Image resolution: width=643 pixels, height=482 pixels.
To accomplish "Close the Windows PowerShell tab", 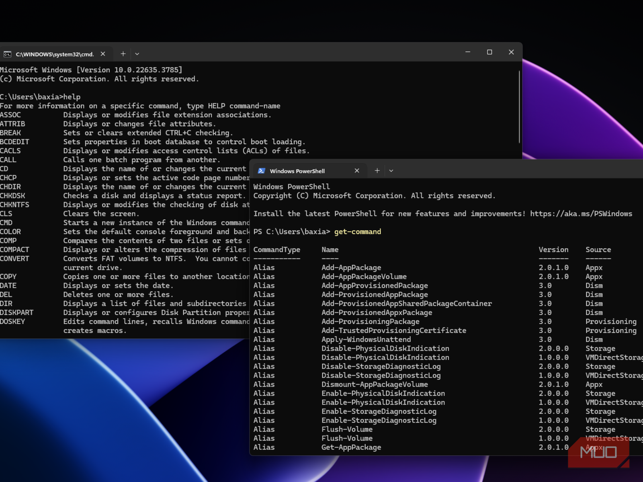I will pos(357,171).
